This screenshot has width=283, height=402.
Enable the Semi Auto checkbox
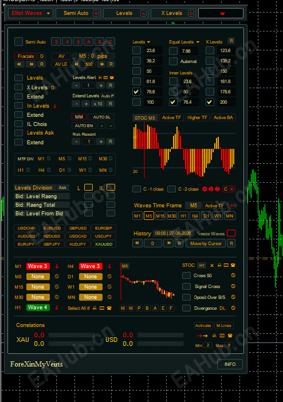(x=18, y=42)
